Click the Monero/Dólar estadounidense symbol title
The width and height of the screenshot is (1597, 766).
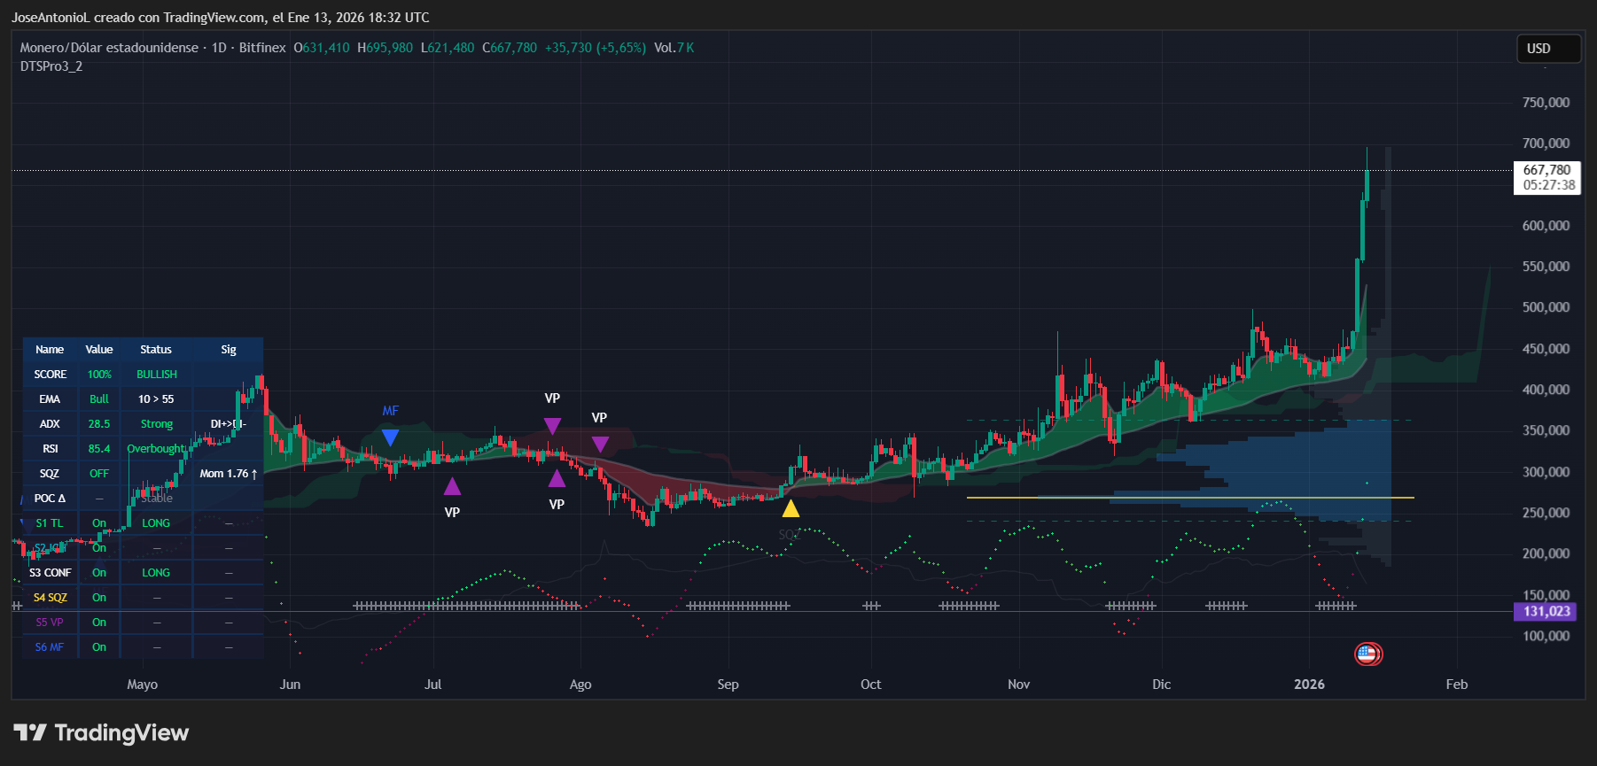109,48
